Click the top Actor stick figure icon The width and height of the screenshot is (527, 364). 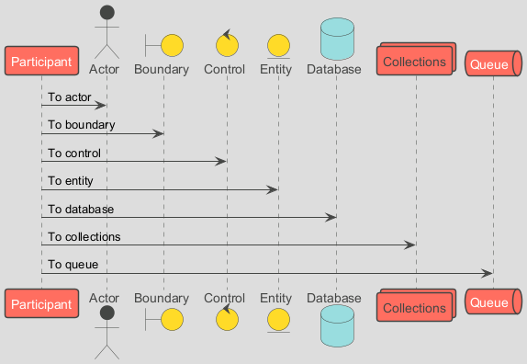coord(107,32)
